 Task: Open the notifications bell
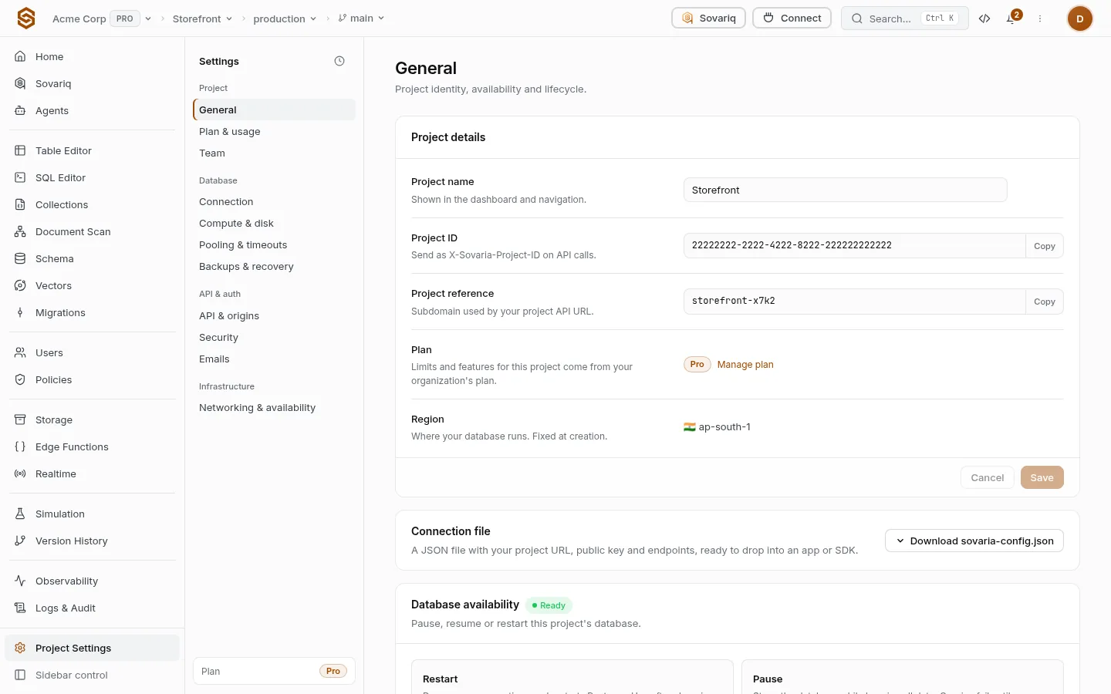click(x=1011, y=19)
